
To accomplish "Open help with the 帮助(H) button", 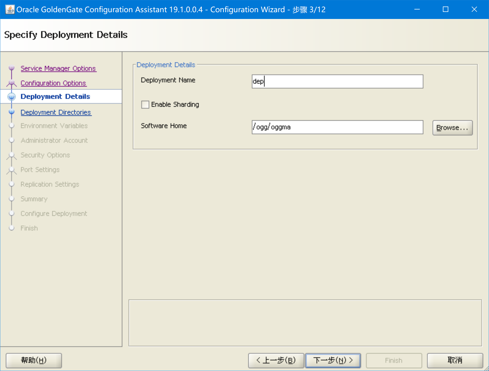I will click(34, 360).
